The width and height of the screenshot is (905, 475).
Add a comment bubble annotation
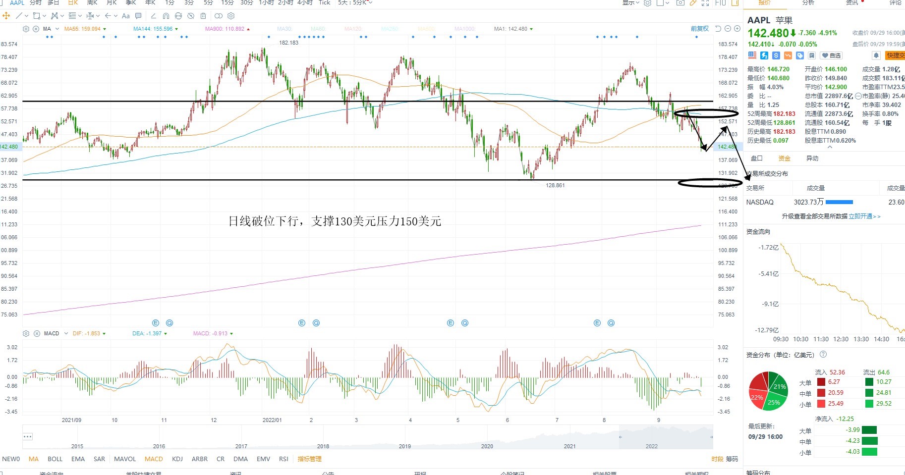tap(138, 16)
